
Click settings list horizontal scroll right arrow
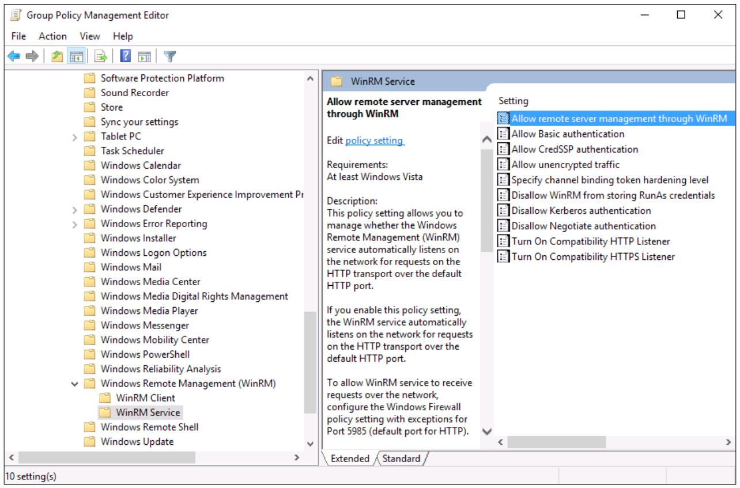pos(728,442)
